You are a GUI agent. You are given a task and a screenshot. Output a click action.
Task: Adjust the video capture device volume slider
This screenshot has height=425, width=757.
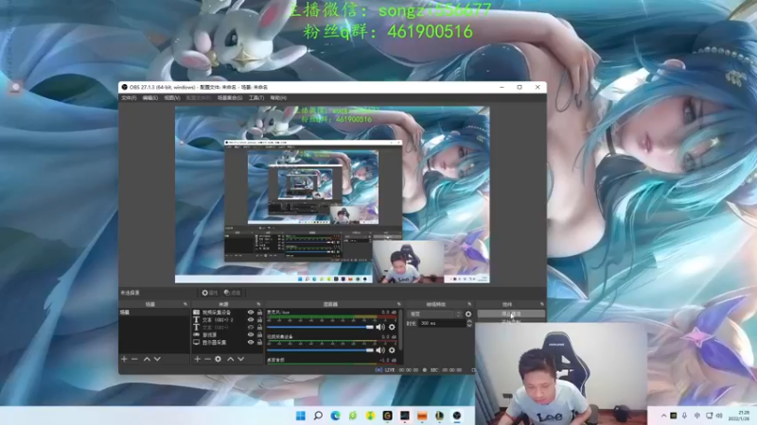coord(321,350)
